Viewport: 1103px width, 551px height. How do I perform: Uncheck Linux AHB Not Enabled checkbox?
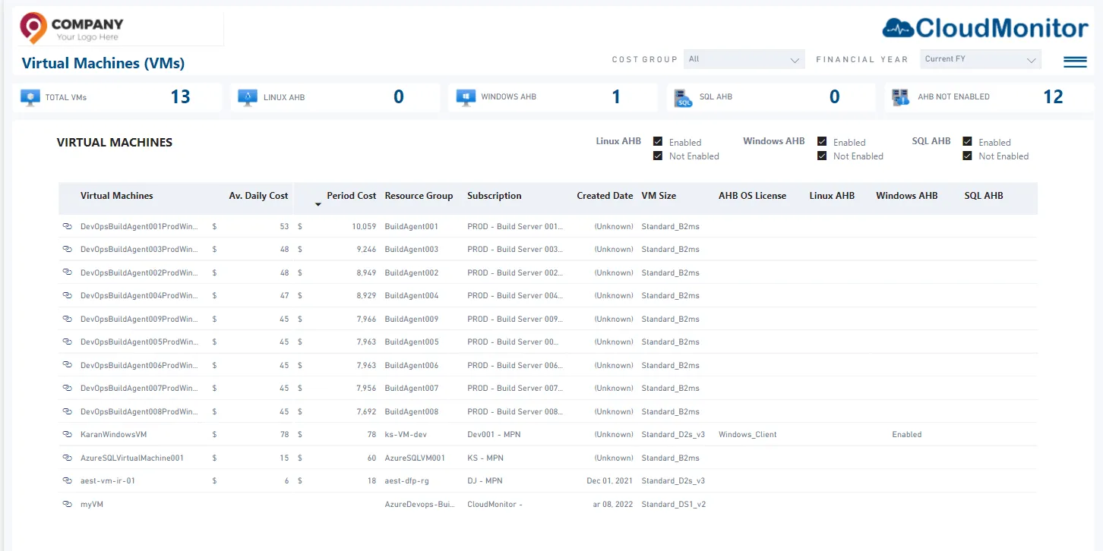click(x=658, y=156)
